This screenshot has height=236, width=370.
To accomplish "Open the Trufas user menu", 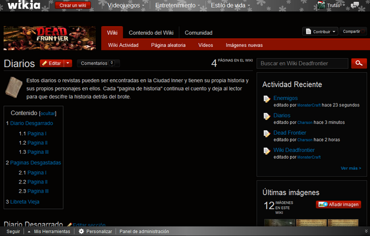I will (335, 5).
